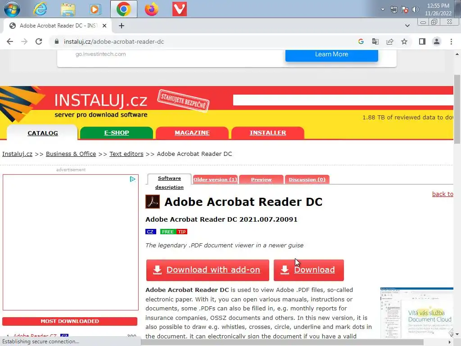Viewport: 461px width, 346px height.
Task: Click the scrollbar down arrow
Action: [457, 334]
